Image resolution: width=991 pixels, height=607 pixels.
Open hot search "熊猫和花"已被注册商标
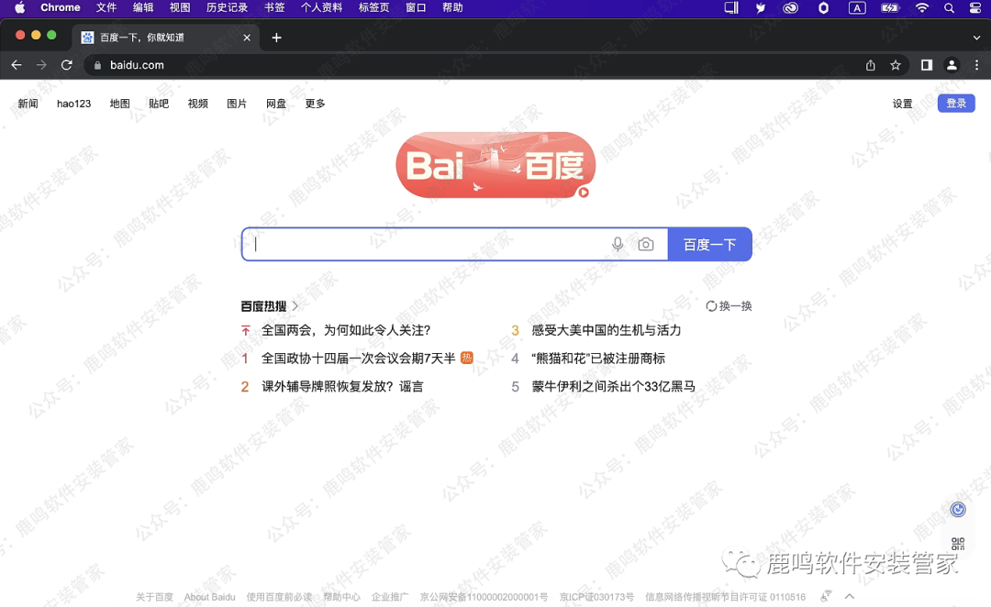(598, 359)
